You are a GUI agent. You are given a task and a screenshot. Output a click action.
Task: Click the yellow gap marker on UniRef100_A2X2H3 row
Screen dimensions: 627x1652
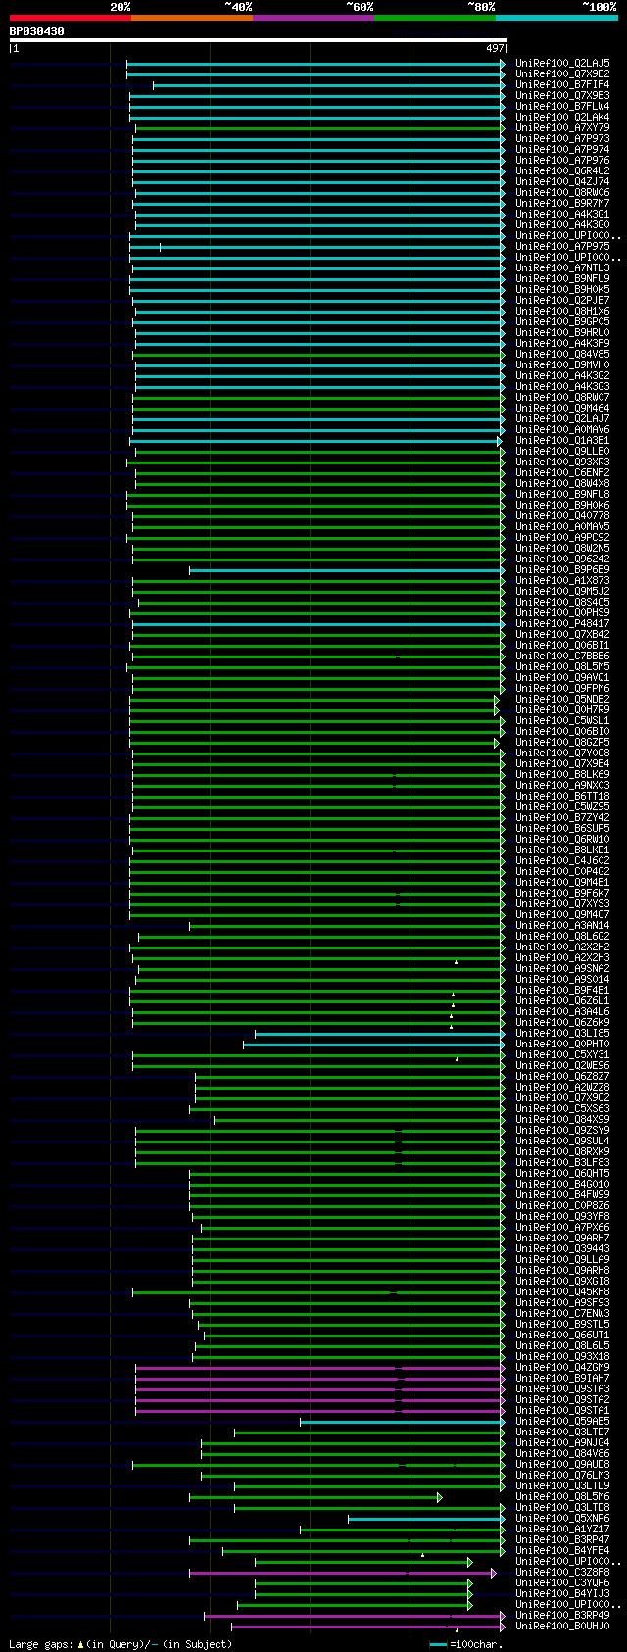[x=456, y=962]
